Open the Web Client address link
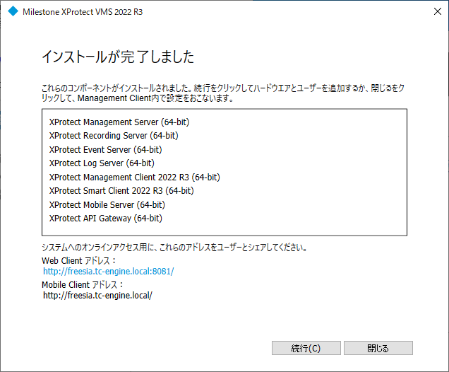The width and height of the screenshot is (449, 372). [109, 271]
